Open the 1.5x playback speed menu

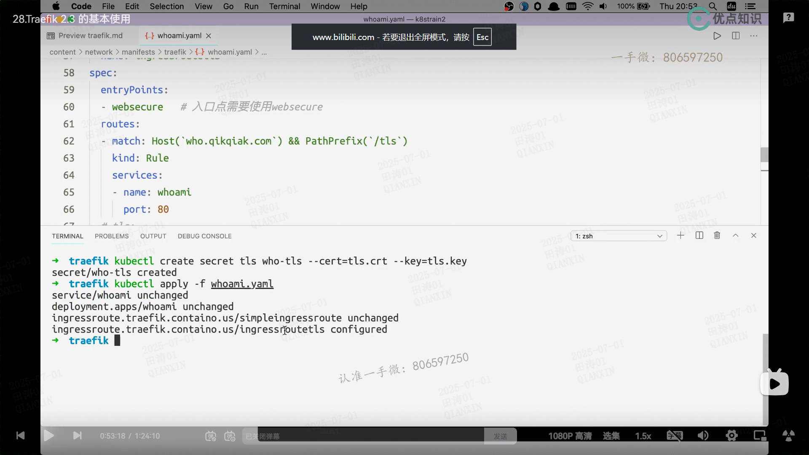tap(643, 436)
